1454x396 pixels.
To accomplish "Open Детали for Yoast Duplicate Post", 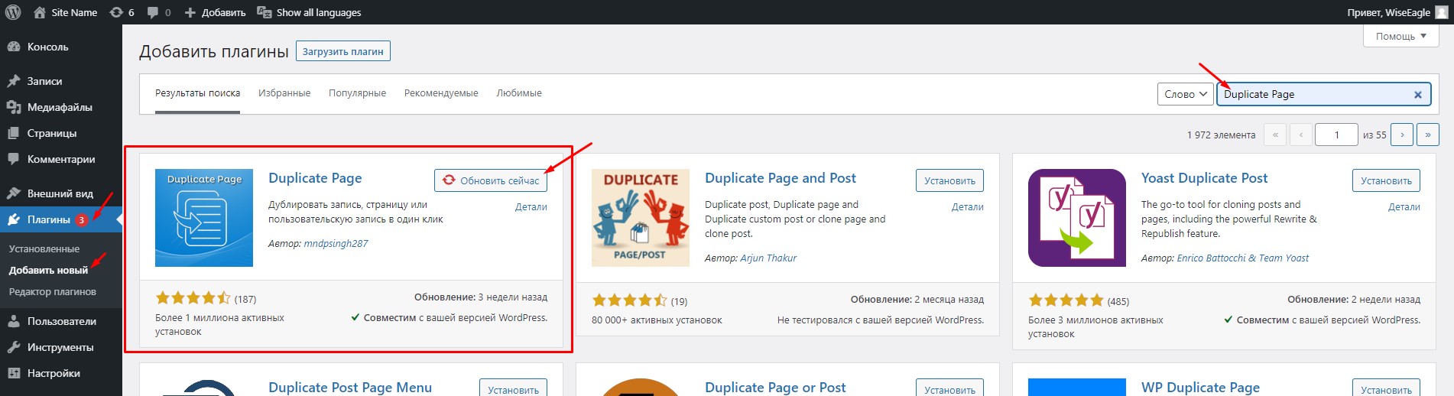I will [1404, 206].
